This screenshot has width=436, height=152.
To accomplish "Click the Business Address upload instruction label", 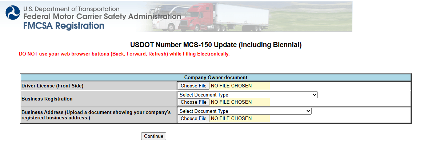I will coord(96,115).
